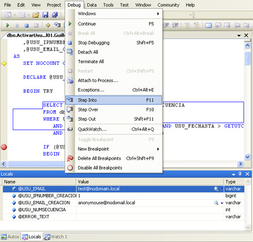This screenshot has height=242, width=253.
Task: Click the Step Into toolbar icon
Action: (x=58, y=25)
